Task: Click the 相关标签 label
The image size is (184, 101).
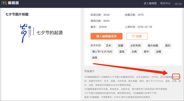Action: (x=96, y=46)
